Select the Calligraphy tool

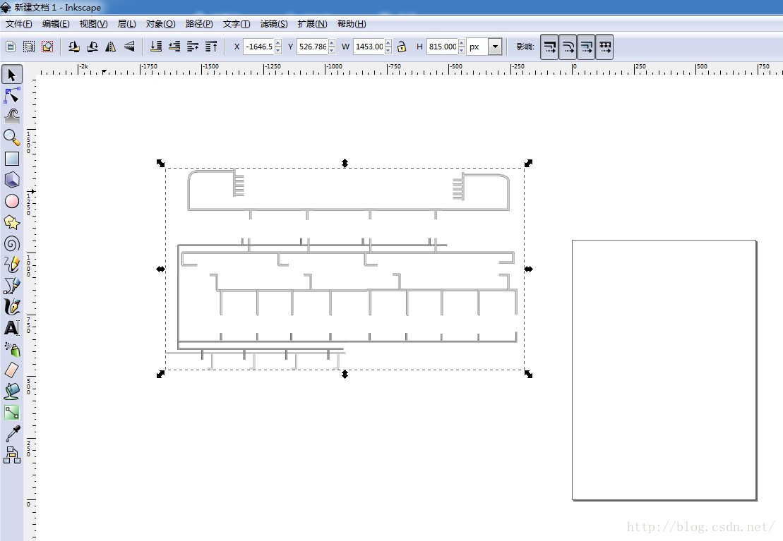coord(12,306)
